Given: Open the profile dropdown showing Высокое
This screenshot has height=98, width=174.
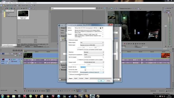Looking at the screenshot, I should point(94,52).
